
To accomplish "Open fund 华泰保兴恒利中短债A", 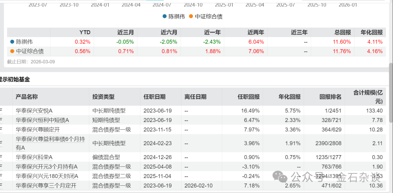I will pyautogui.click(x=42, y=120).
